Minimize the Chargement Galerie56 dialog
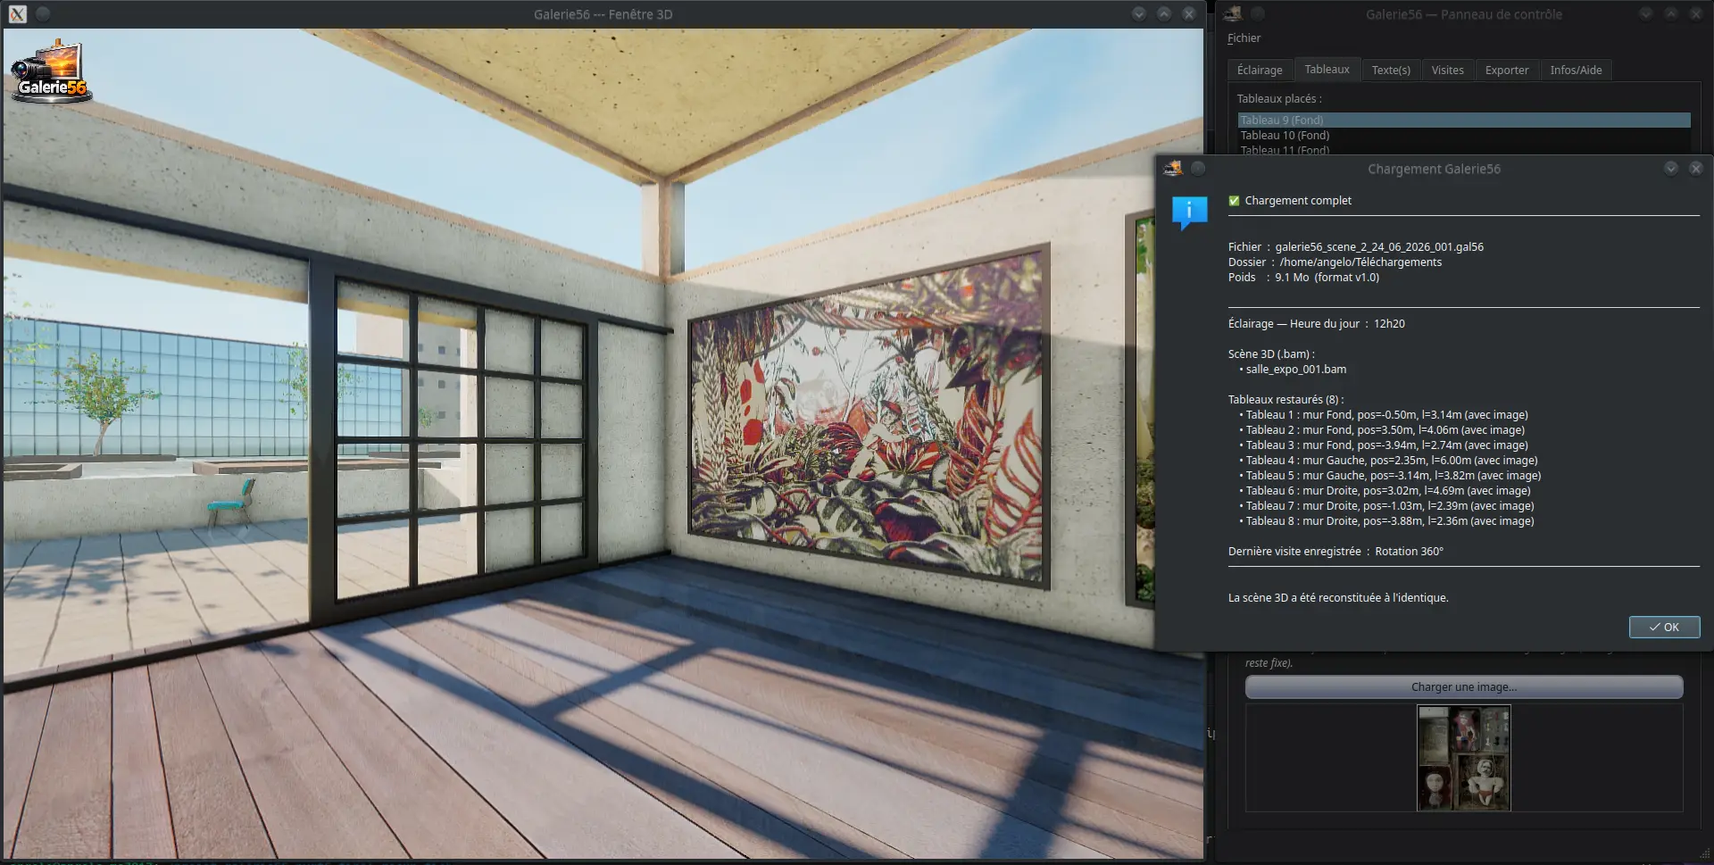1714x865 pixels. coord(1670,168)
